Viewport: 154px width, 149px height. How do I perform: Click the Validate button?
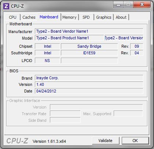106,141
